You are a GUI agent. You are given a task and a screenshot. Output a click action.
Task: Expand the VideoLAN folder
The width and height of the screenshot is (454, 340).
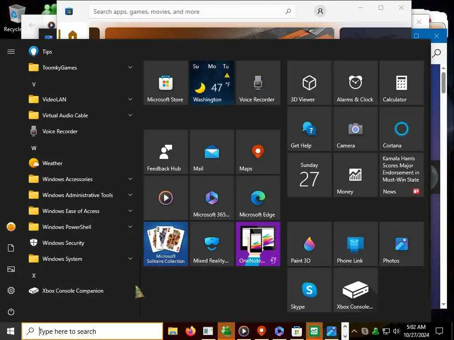[x=81, y=100]
